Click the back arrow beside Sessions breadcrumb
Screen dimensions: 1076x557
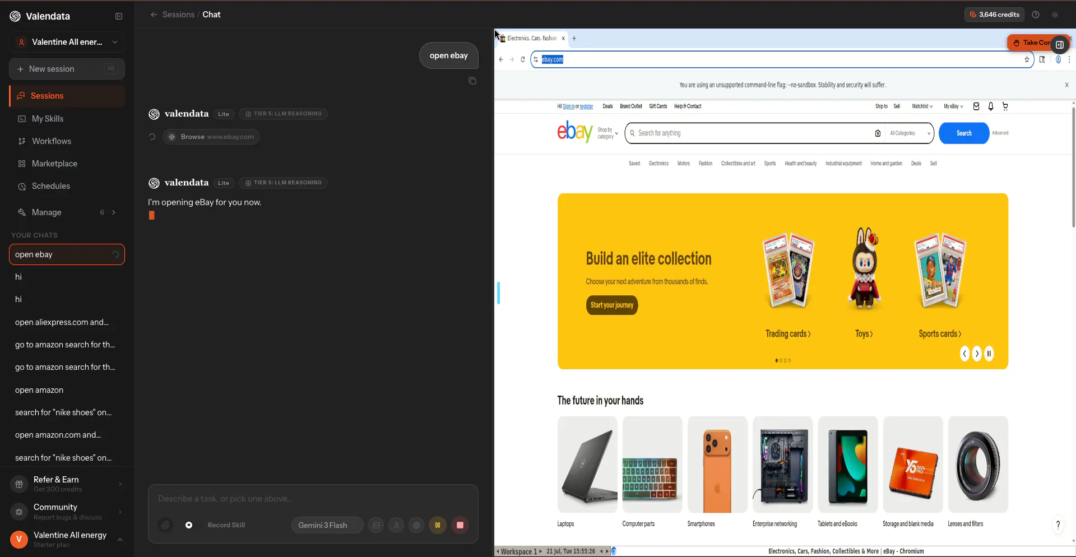coord(154,15)
